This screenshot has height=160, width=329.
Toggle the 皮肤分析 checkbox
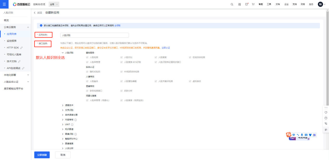pyautogui.click(x=122, y=91)
